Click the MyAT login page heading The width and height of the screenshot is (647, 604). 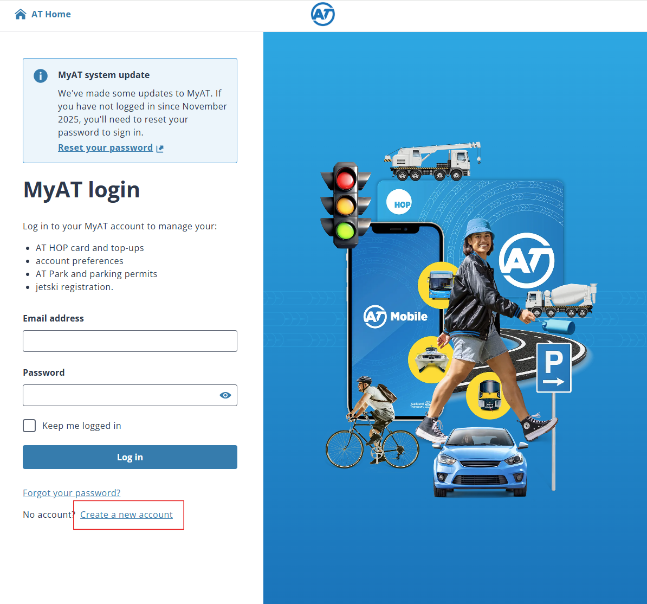(82, 190)
